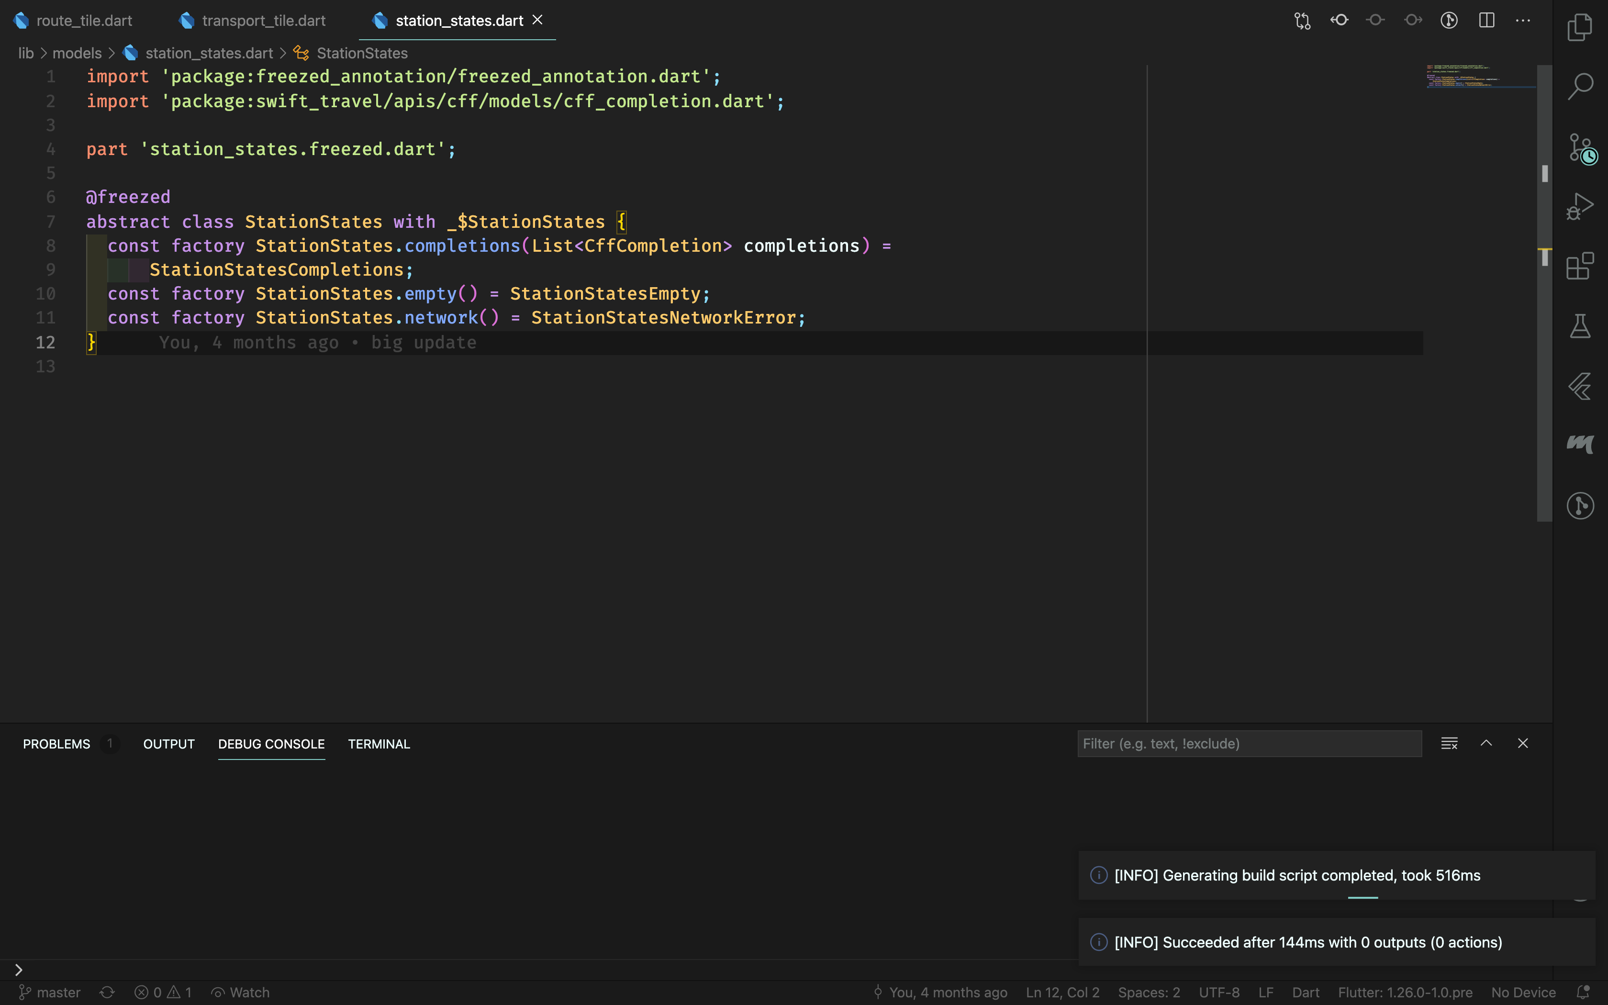Open the Explorer view in activity bar

[x=1579, y=27]
